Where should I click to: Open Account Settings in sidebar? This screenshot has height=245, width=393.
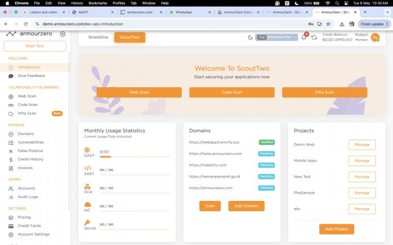pos(33,235)
